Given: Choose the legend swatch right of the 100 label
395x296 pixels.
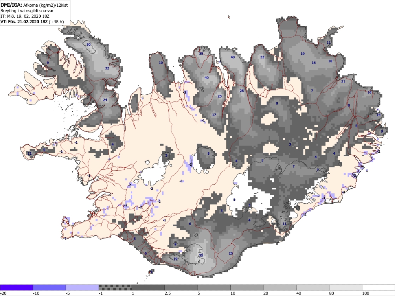Looking at the screenshot, I should (379, 287).
